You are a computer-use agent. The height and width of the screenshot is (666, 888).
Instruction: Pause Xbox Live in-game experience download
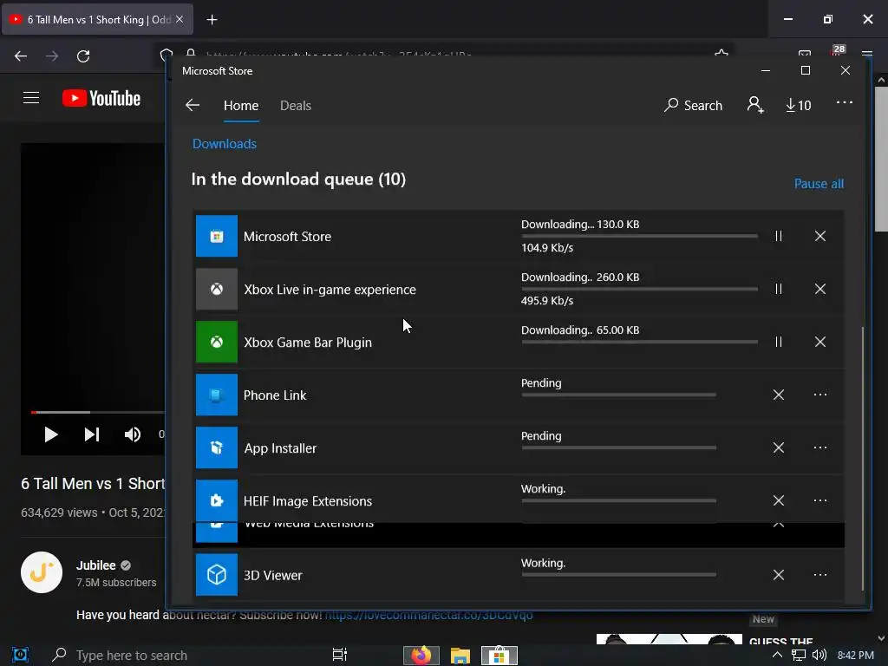pyautogui.click(x=779, y=289)
